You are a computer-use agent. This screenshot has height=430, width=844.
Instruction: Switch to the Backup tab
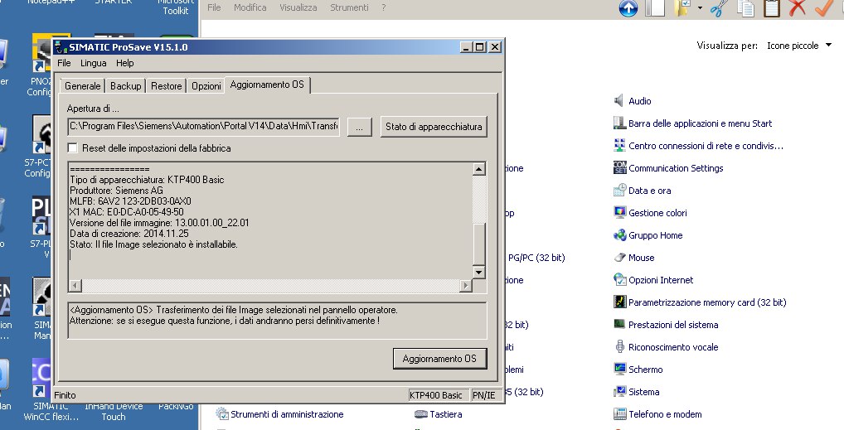pyautogui.click(x=125, y=85)
